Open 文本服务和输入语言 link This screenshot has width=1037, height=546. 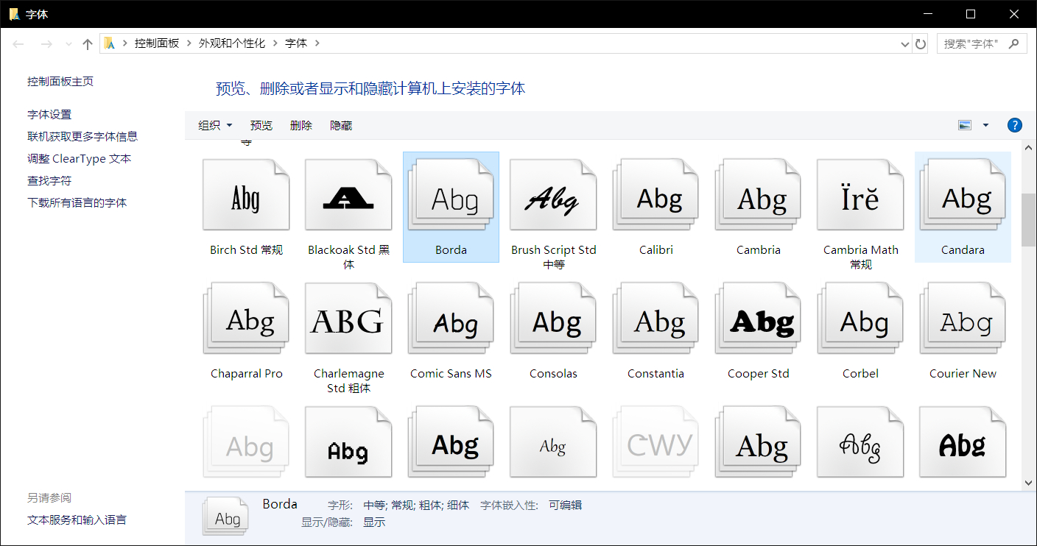click(x=77, y=520)
